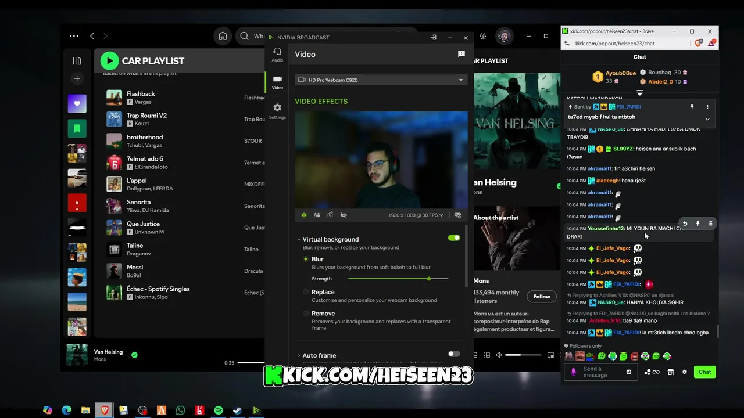Turn off the Virtual background switch
The width and height of the screenshot is (744, 418).
point(454,237)
